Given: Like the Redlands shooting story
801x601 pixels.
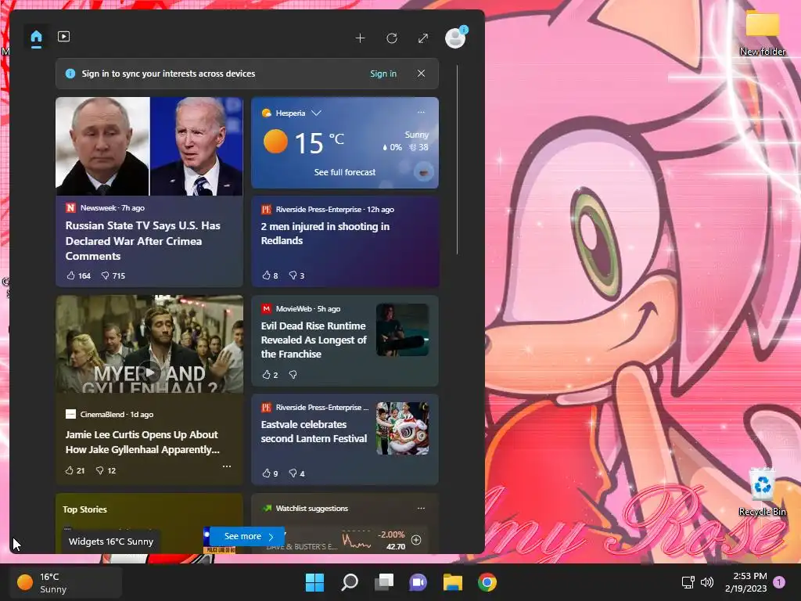Looking at the screenshot, I should coord(270,275).
